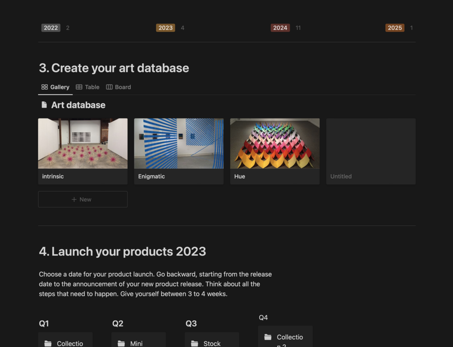Switch to the Table view tab

click(88, 87)
